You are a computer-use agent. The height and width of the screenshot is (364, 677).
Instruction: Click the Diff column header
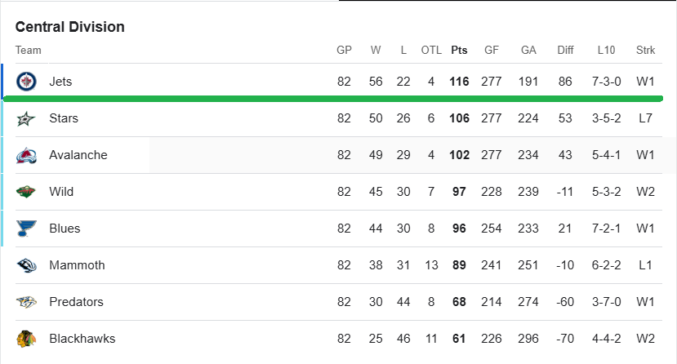click(565, 50)
